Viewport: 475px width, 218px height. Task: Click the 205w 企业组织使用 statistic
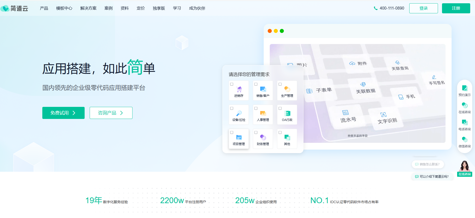tap(256, 201)
